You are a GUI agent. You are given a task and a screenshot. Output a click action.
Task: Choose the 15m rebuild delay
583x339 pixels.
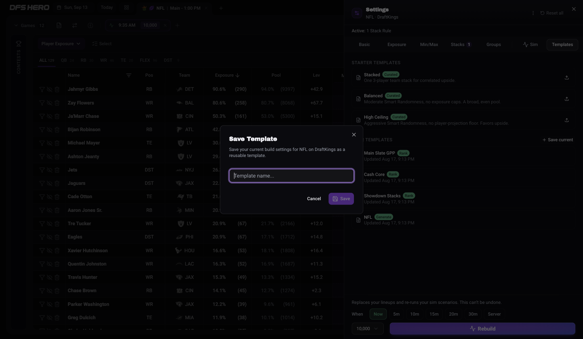[x=434, y=314]
